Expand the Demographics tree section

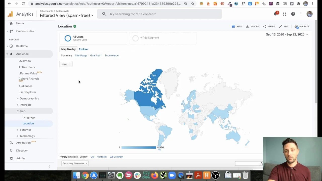[18, 99]
